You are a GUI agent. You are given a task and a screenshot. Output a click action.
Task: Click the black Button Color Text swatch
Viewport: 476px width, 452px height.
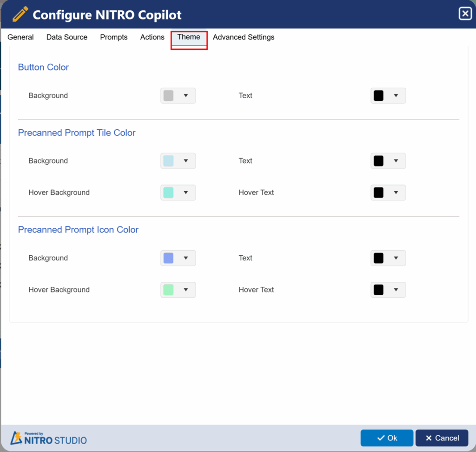tap(378, 96)
